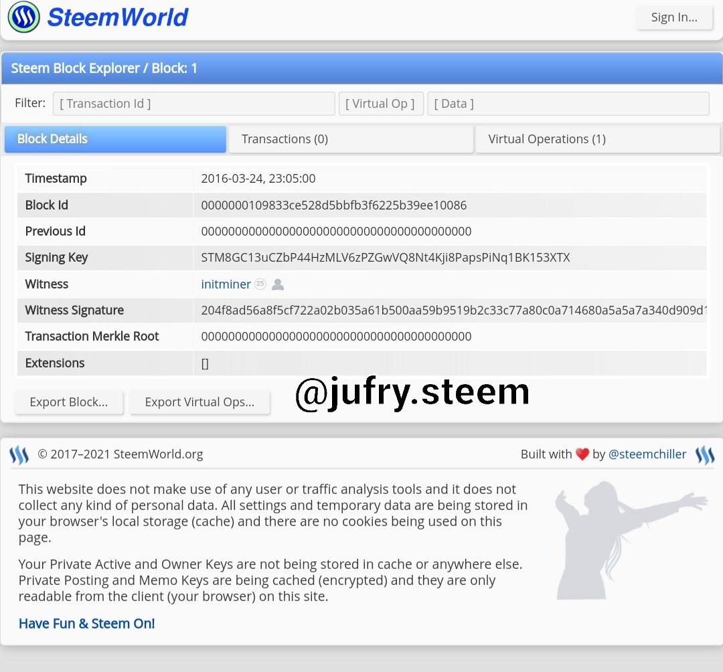Image resolution: width=723 pixels, height=672 pixels.
Task: Select the timestamp value 2016-03-24, 23:05:00
Action: 258,178
